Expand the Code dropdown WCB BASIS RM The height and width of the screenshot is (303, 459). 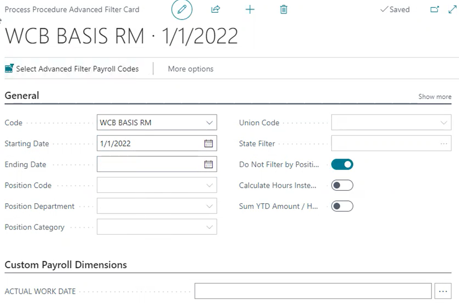click(210, 123)
